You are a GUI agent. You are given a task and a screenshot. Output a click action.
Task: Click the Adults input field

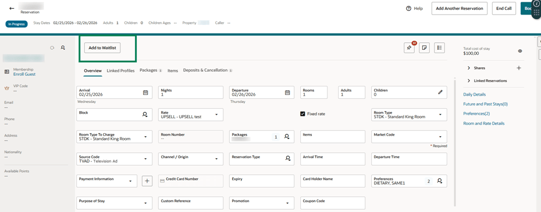tap(351, 93)
